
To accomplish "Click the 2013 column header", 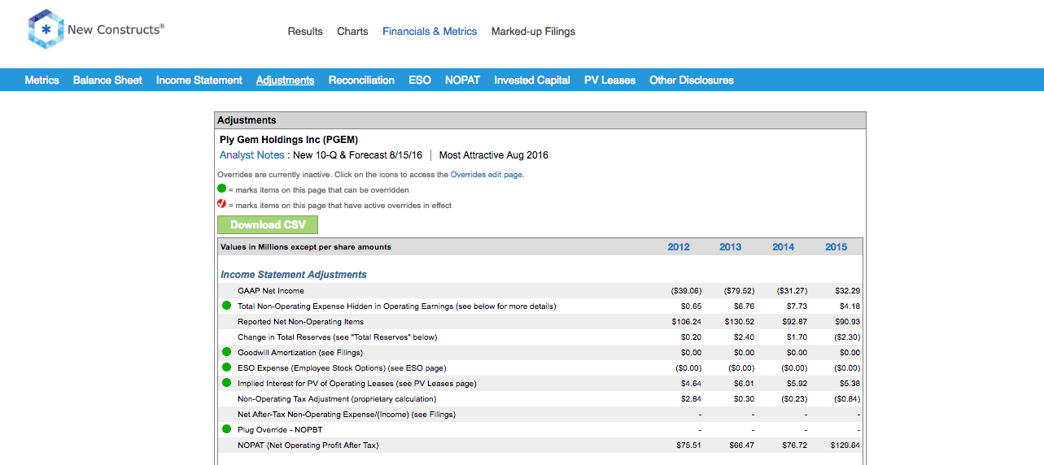I will [x=731, y=247].
